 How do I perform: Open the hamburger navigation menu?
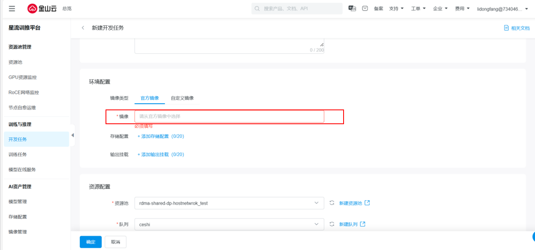pos(12,9)
